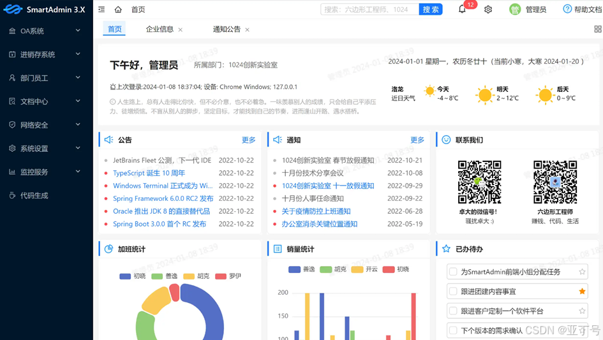Click into the search input field
The height and width of the screenshot is (340, 603).
click(x=369, y=9)
